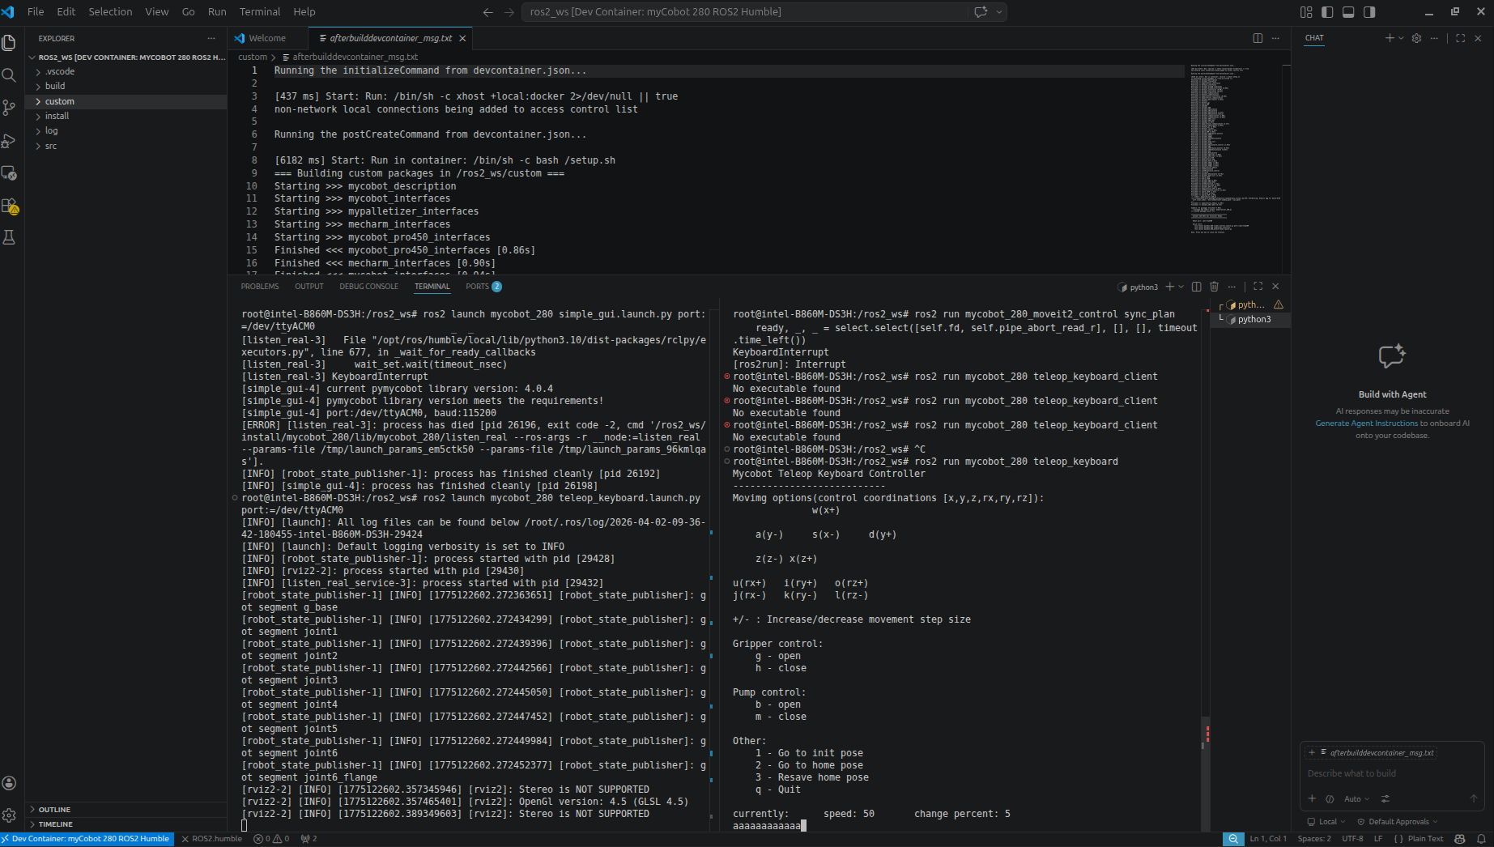
Task: Click Plain Text language mode
Action: (x=1425, y=839)
